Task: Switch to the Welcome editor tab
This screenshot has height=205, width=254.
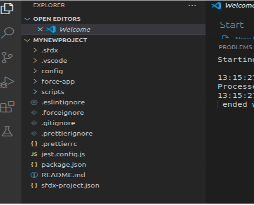Action: (233, 6)
